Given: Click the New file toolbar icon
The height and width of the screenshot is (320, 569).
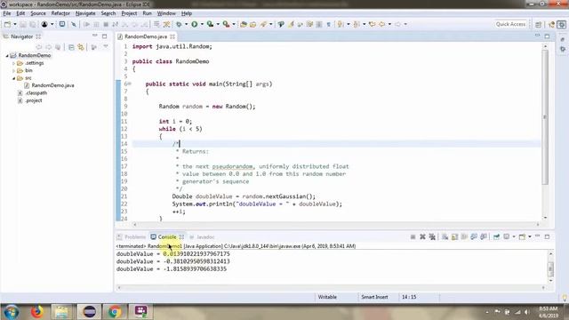Looking at the screenshot, I should pyautogui.click(x=7, y=24).
